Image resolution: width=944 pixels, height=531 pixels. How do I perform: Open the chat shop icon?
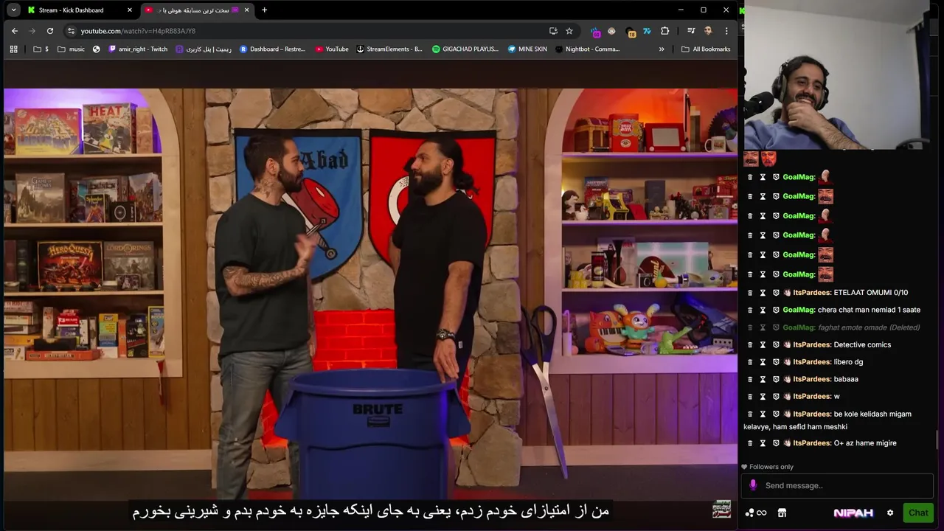point(782,513)
